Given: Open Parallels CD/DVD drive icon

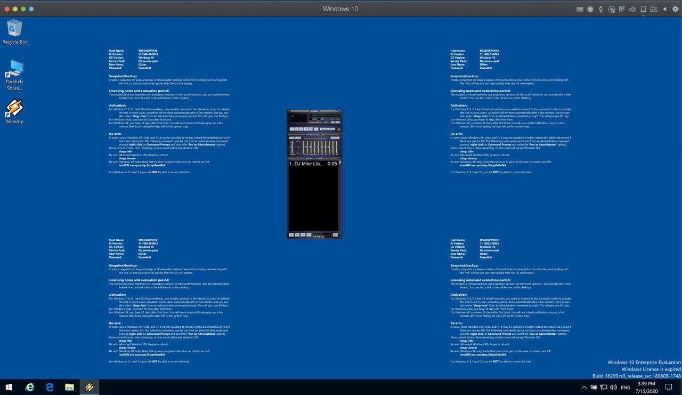Looking at the screenshot, I should (611, 9).
